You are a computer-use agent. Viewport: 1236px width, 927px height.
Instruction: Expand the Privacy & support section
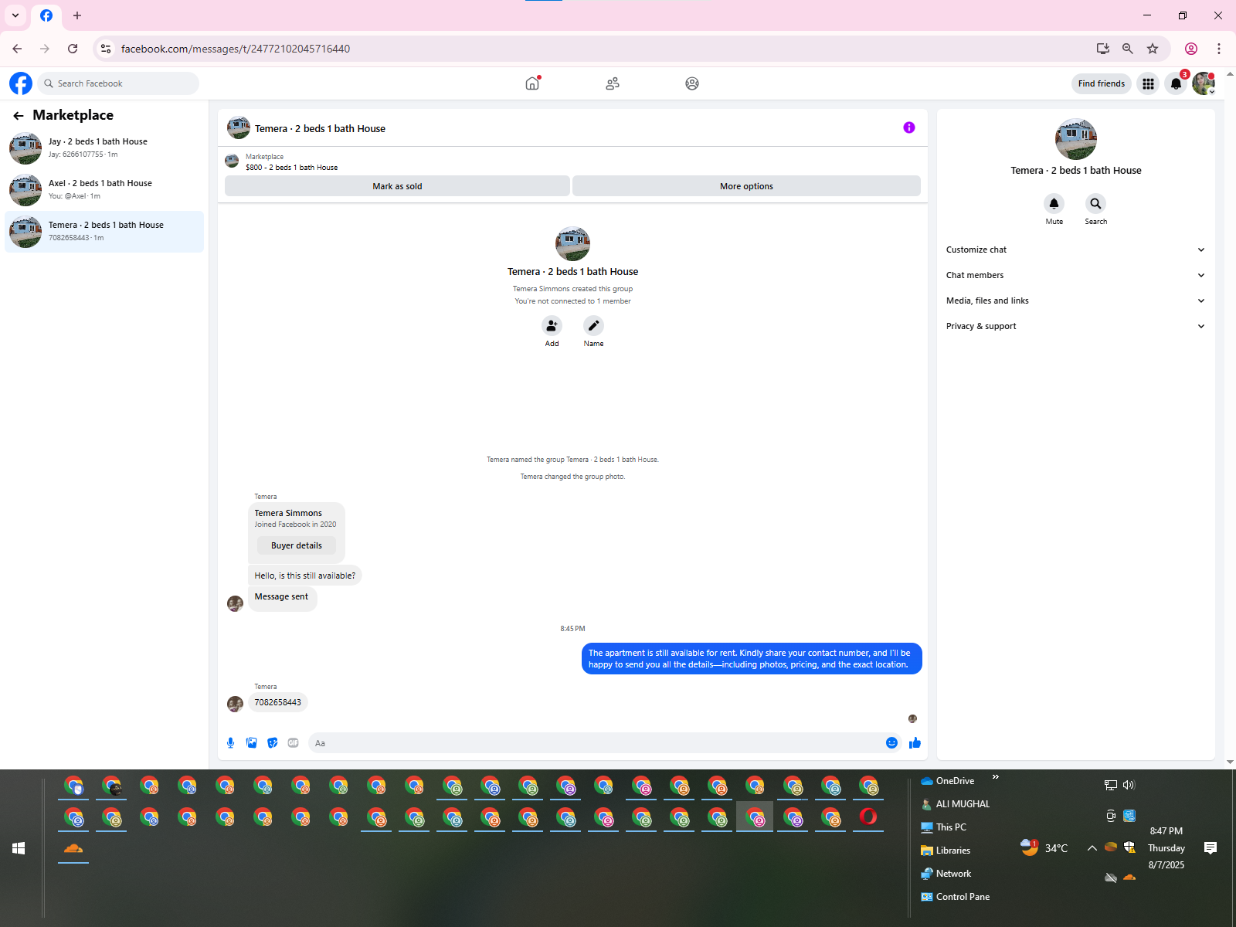click(1075, 326)
